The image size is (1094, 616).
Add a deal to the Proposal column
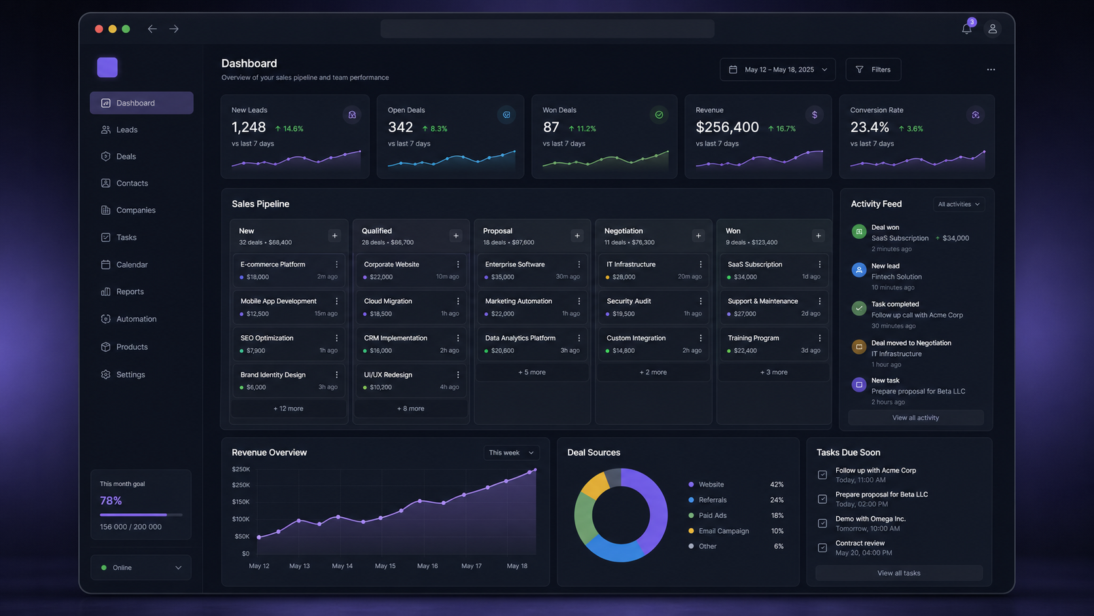tap(577, 236)
